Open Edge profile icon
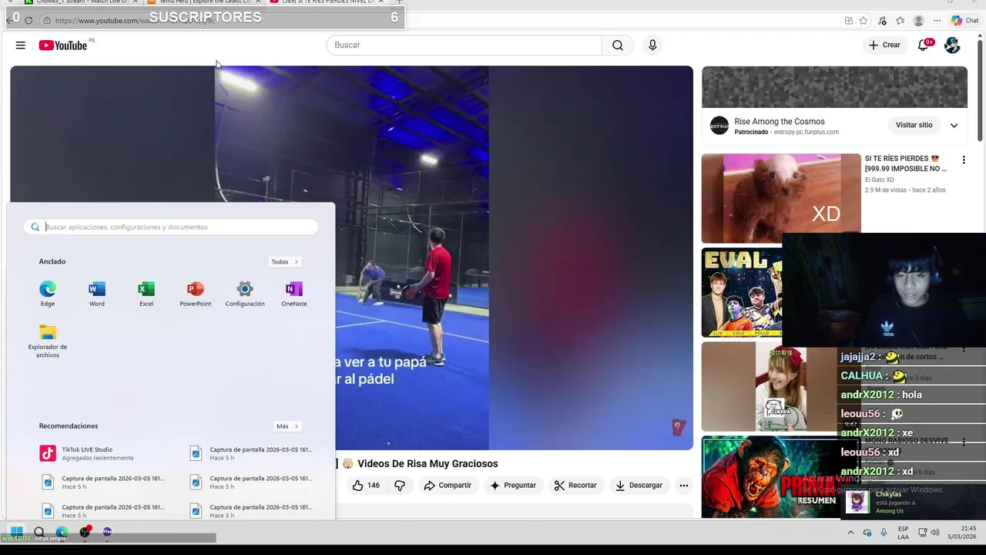Viewport: 986px width, 555px height. click(x=918, y=21)
